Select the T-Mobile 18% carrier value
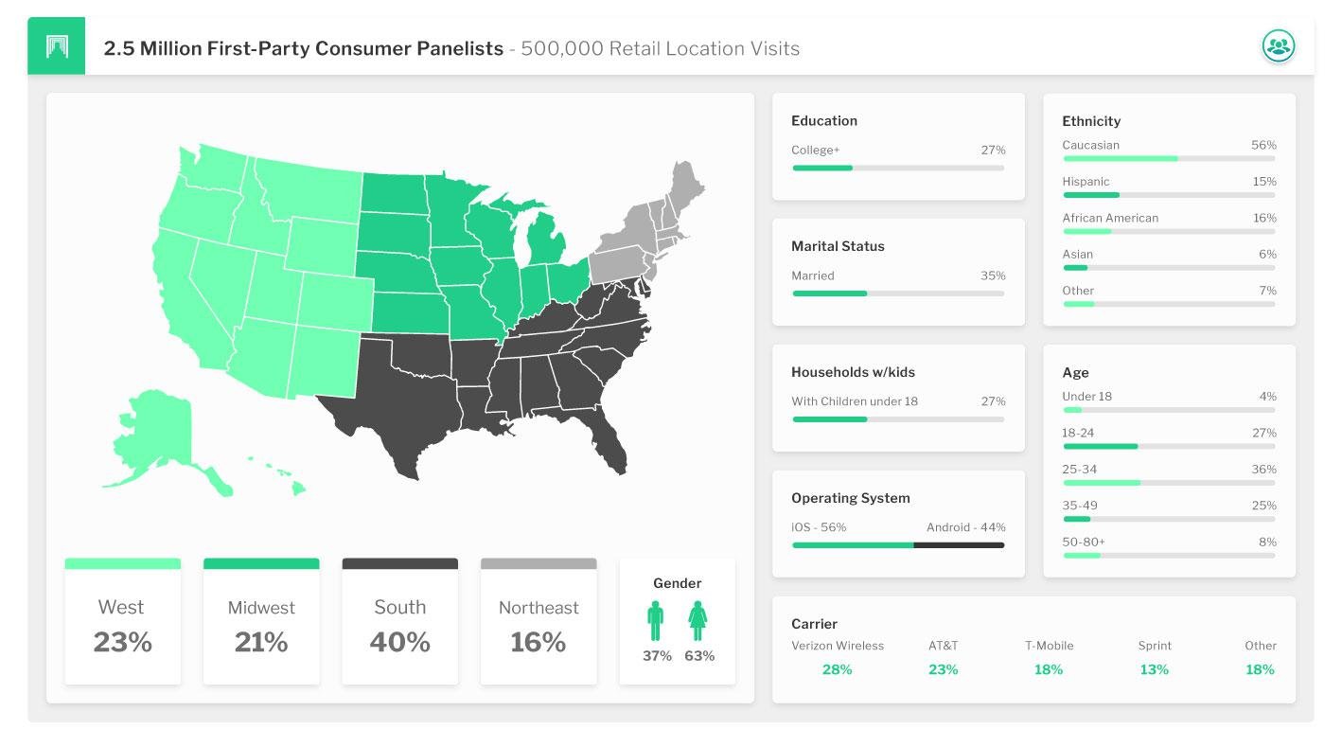 (1049, 669)
